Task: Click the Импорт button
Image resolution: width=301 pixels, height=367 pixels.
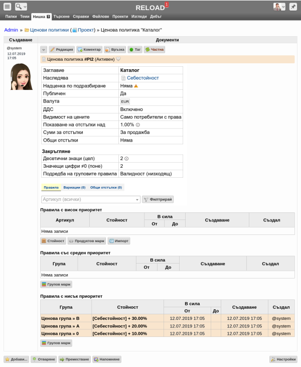Action: [119, 241]
